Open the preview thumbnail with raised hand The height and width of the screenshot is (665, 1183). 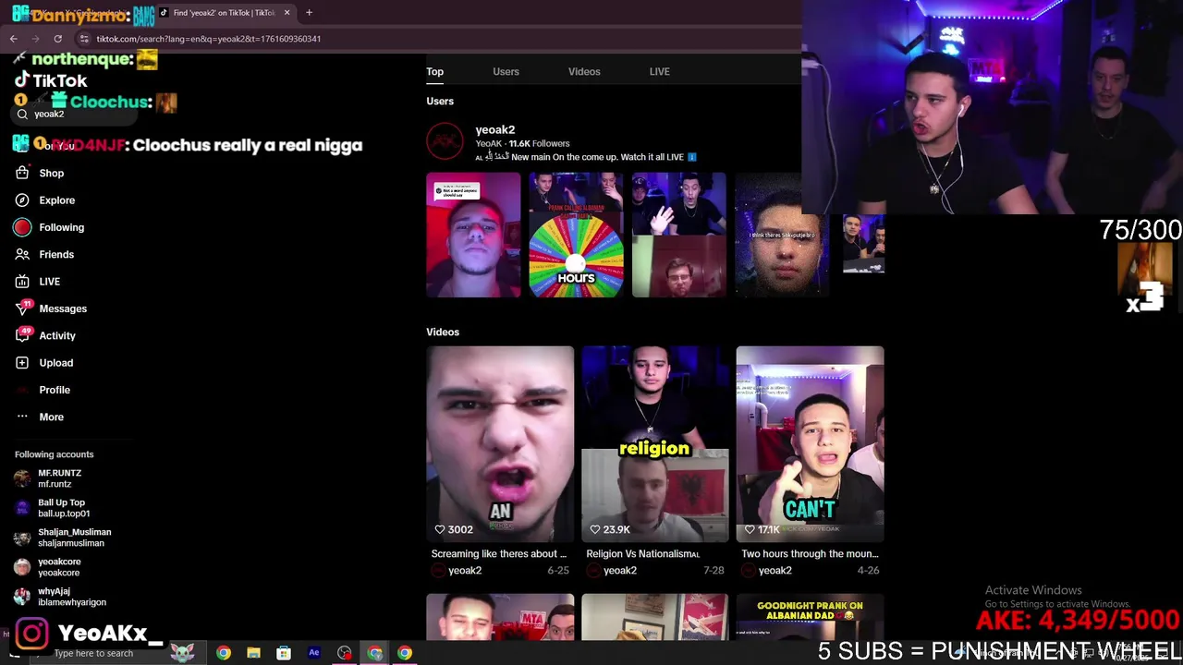(678, 236)
